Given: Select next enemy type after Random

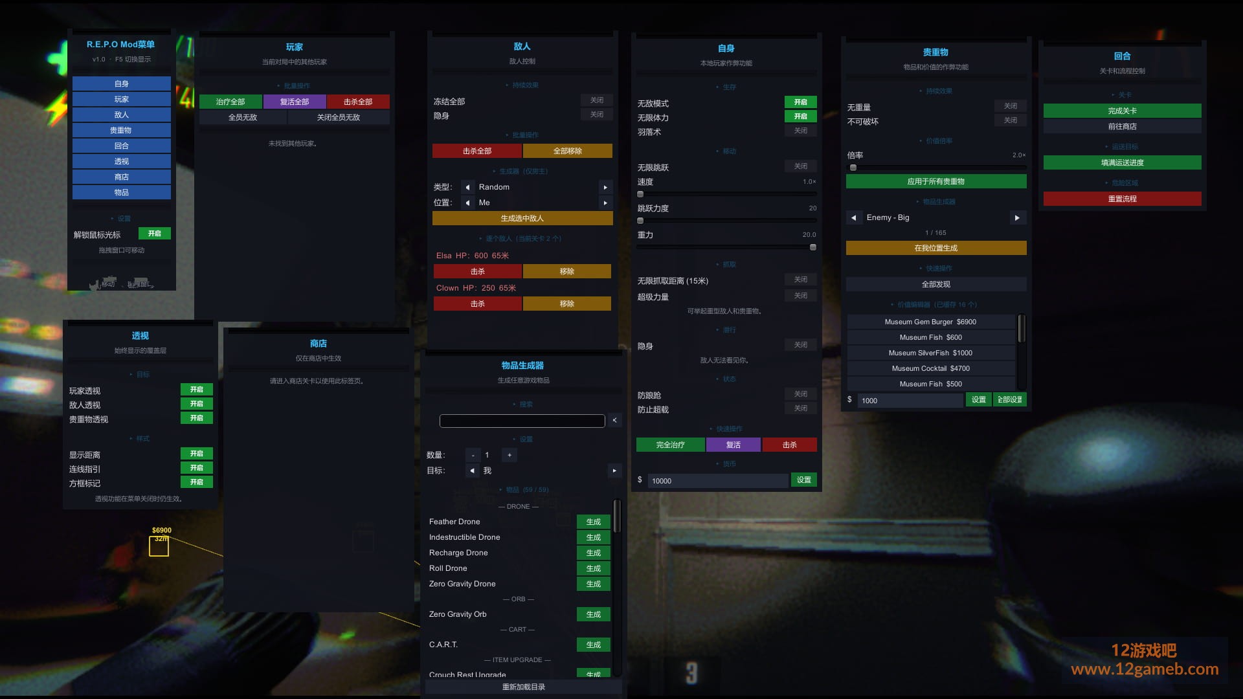Looking at the screenshot, I should (605, 187).
